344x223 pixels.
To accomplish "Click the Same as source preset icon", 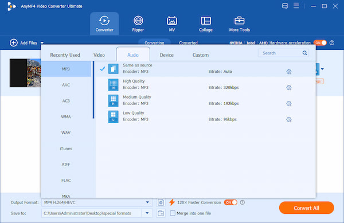I will (113, 69).
